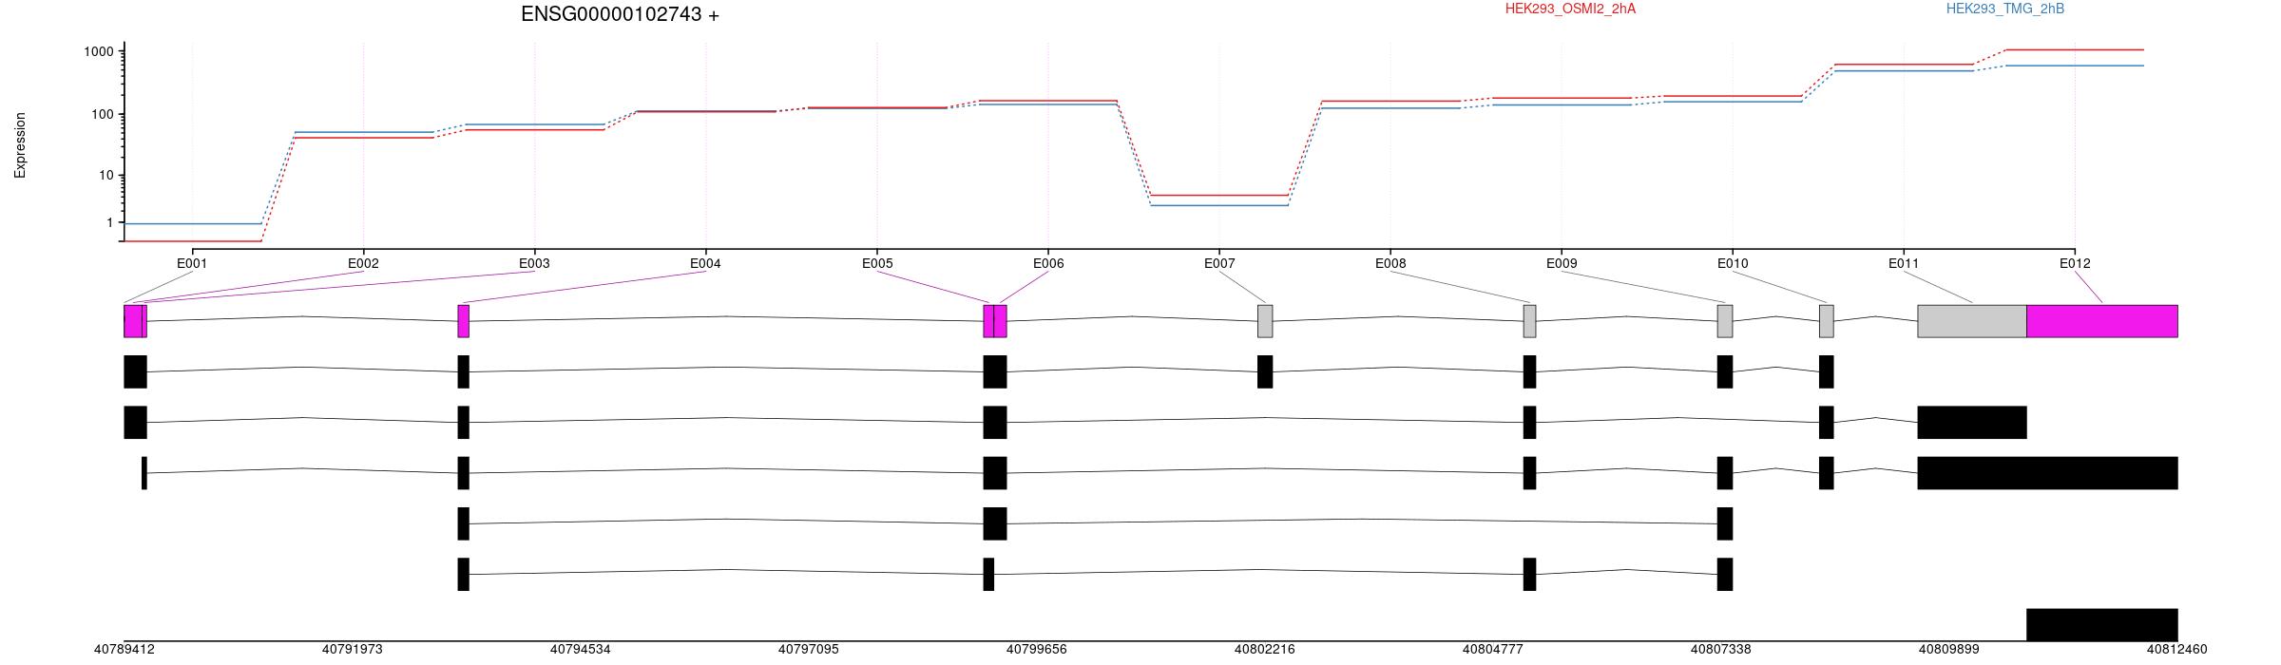Select exon label E009
The height and width of the screenshot is (665, 2281).
[1562, 263]
